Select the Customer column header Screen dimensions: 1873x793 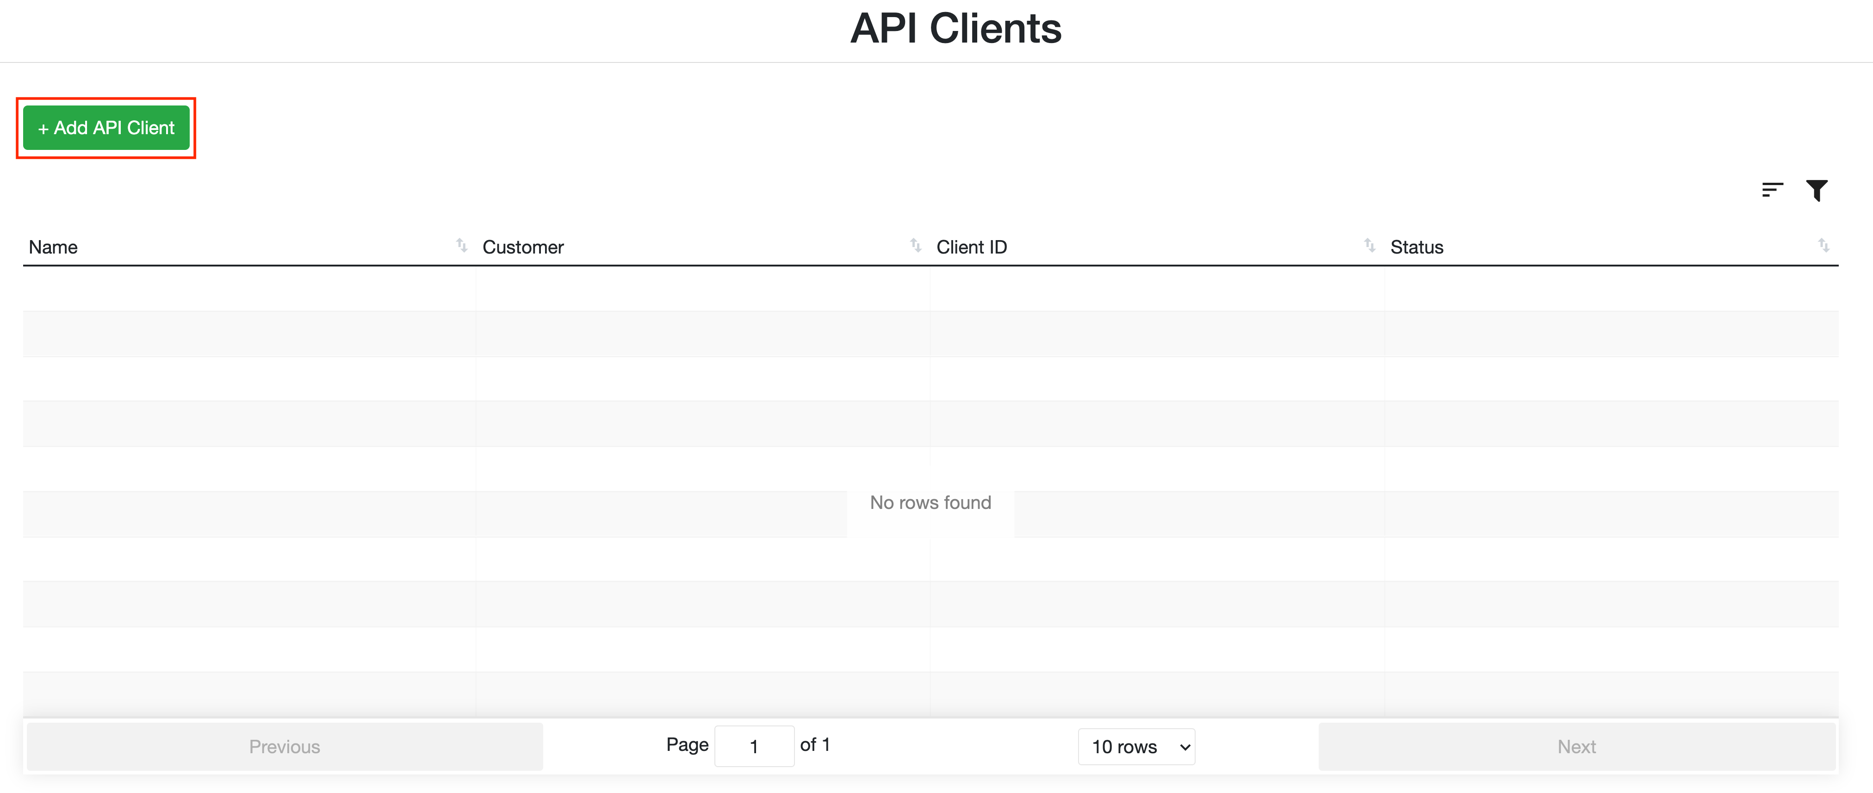click(523, 247)
